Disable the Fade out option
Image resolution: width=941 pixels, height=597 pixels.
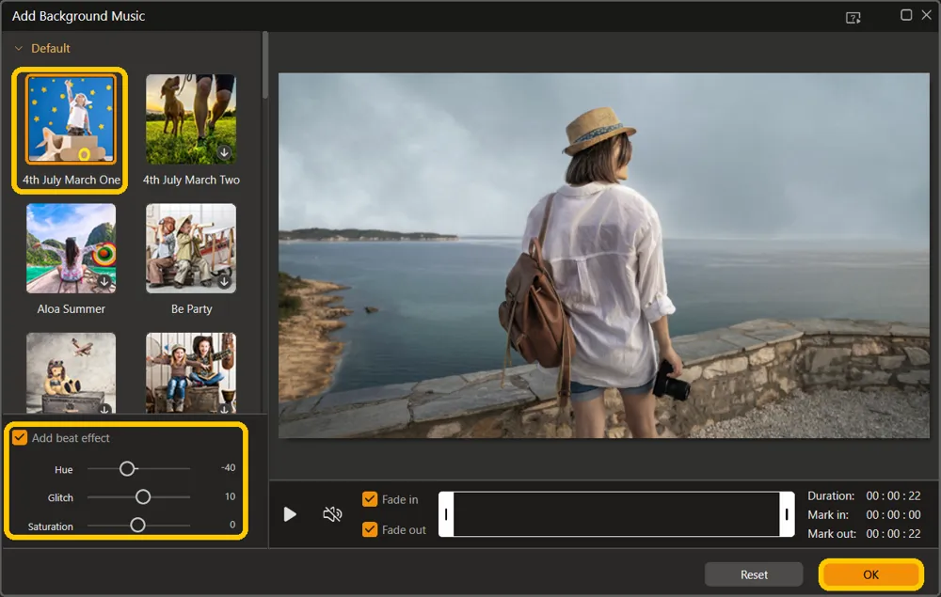(x=370, y=529)
